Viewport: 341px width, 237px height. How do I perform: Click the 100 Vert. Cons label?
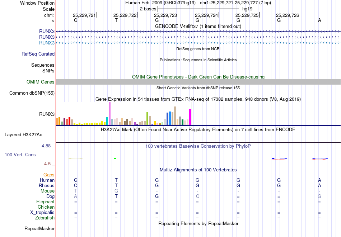click(20, 155)
